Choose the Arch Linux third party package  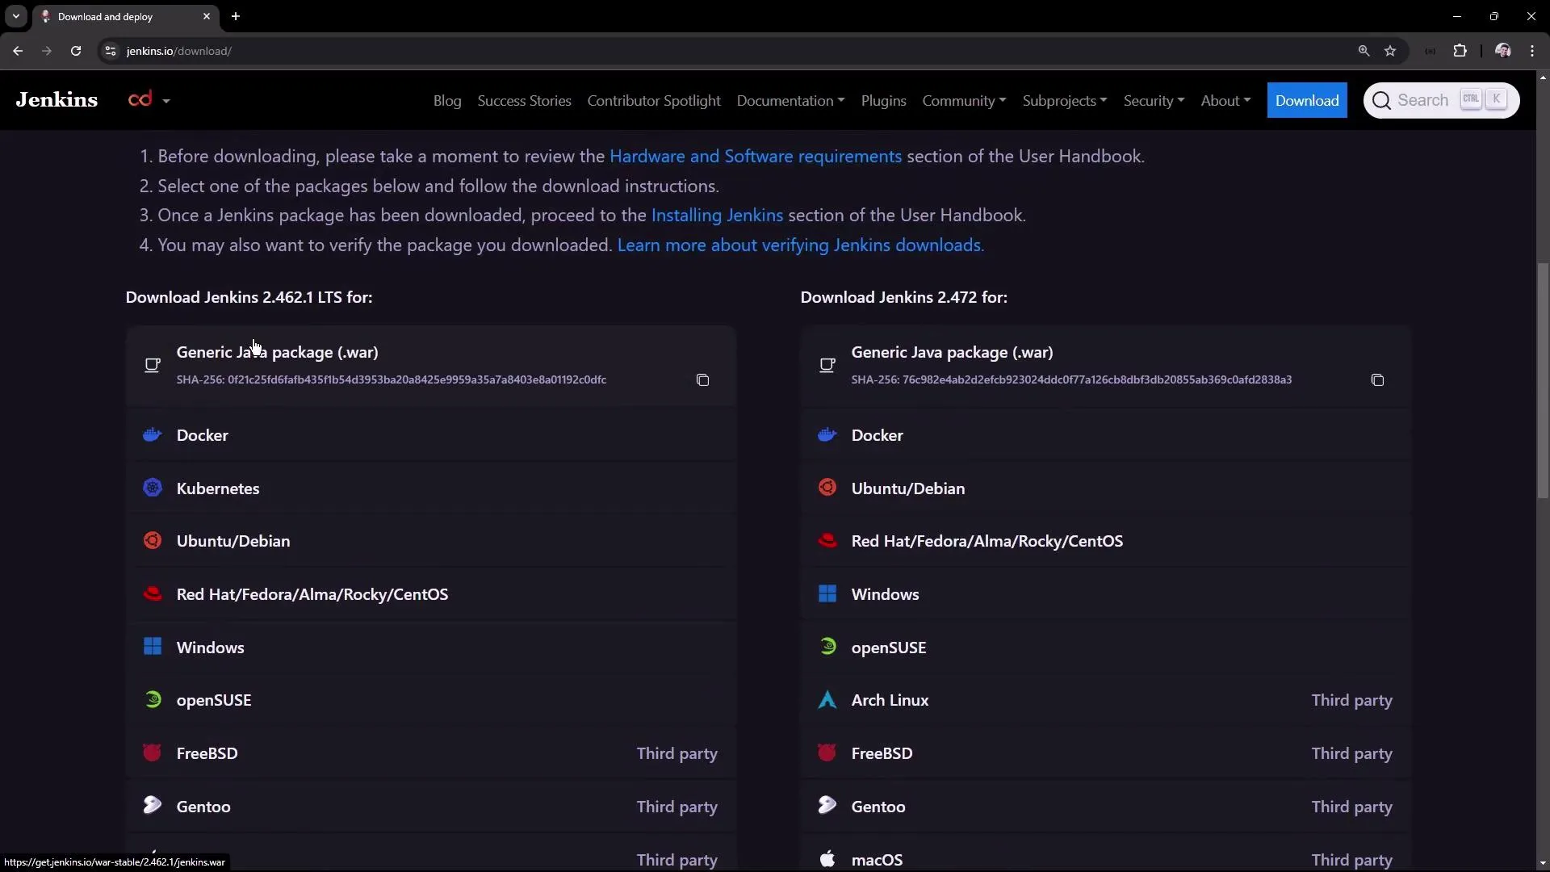point(889,700)
